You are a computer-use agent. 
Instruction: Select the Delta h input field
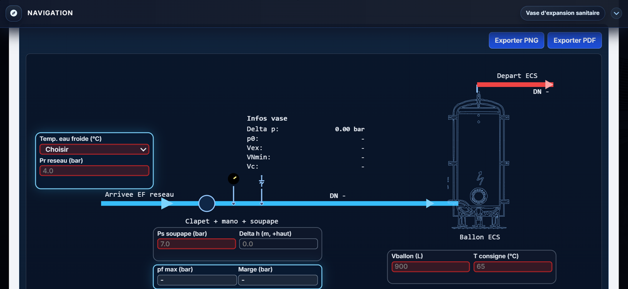tap(278, 244)
